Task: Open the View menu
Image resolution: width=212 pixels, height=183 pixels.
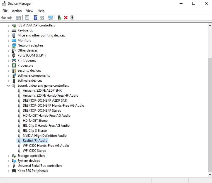Action: [x=30, y=11]
